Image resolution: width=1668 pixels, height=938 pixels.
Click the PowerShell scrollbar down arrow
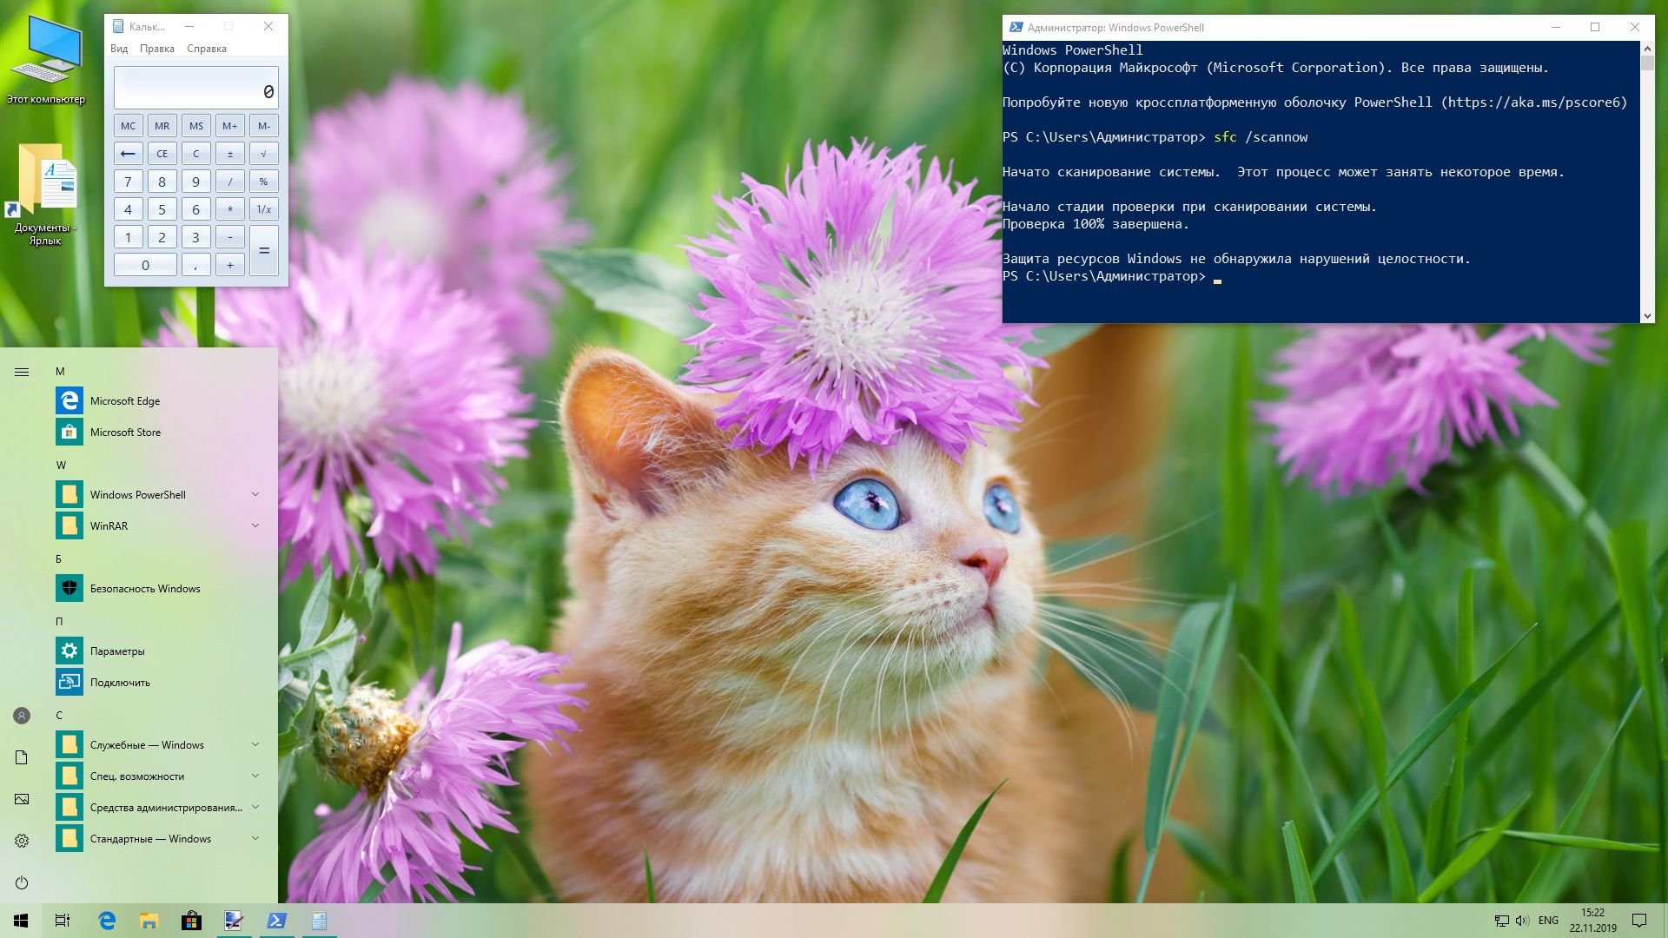click(1647, 316)
